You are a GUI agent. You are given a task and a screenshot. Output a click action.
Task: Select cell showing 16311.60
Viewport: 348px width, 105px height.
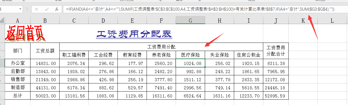tap(161, 95)
